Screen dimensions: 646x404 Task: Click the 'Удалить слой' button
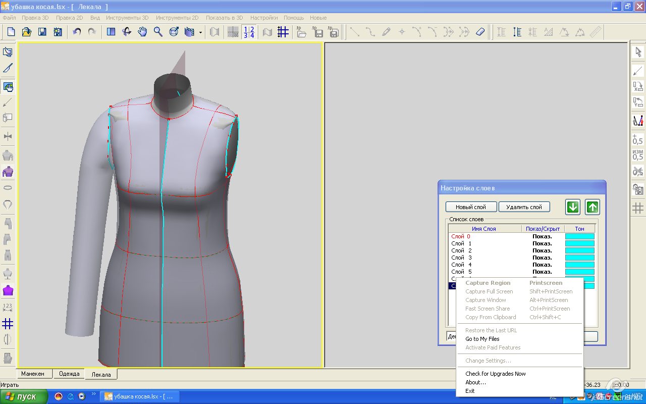[x=524, y=207]
